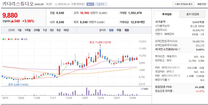Click the 고가 value 10,100
This screenshot has height=105, width=208.
point(84,13)
